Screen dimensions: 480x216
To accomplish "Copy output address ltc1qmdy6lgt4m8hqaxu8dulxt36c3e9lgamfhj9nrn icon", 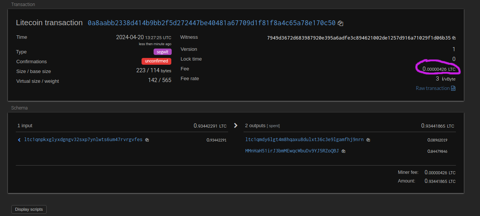I will [368, 140].
